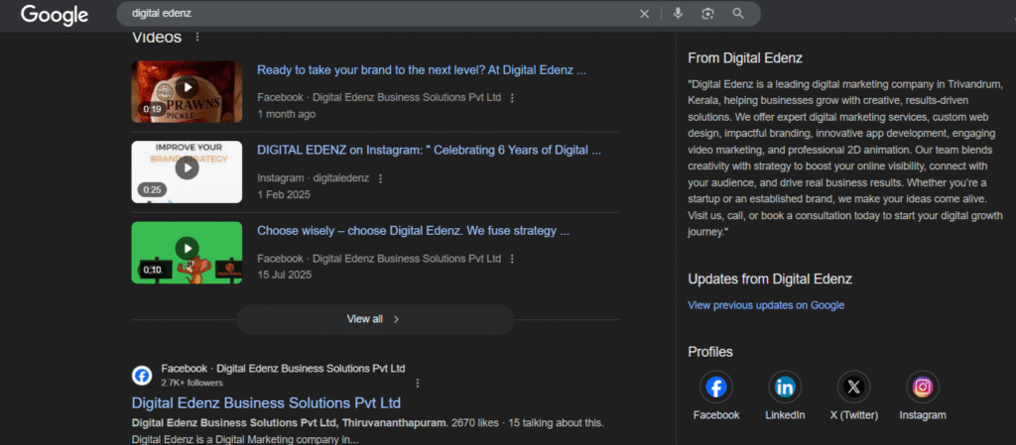The image size is (1016, 445).
Task: Open 'Choose wisely – choose Digital Edenz' link
Action: point(414,231)
